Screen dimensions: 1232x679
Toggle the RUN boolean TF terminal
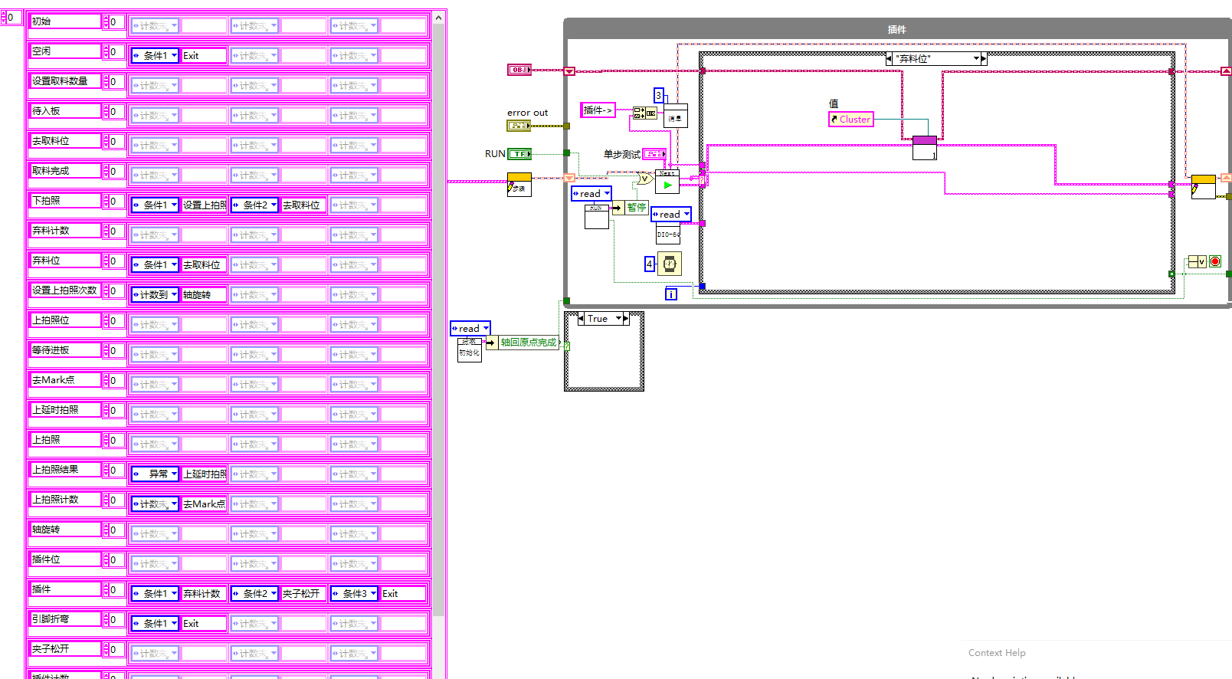coord(519,154)
